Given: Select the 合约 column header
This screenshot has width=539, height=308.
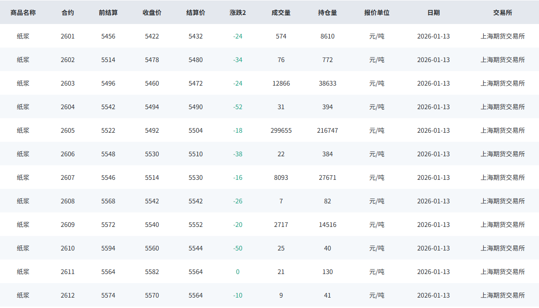Looking at the screenshot, I should 68,13.
